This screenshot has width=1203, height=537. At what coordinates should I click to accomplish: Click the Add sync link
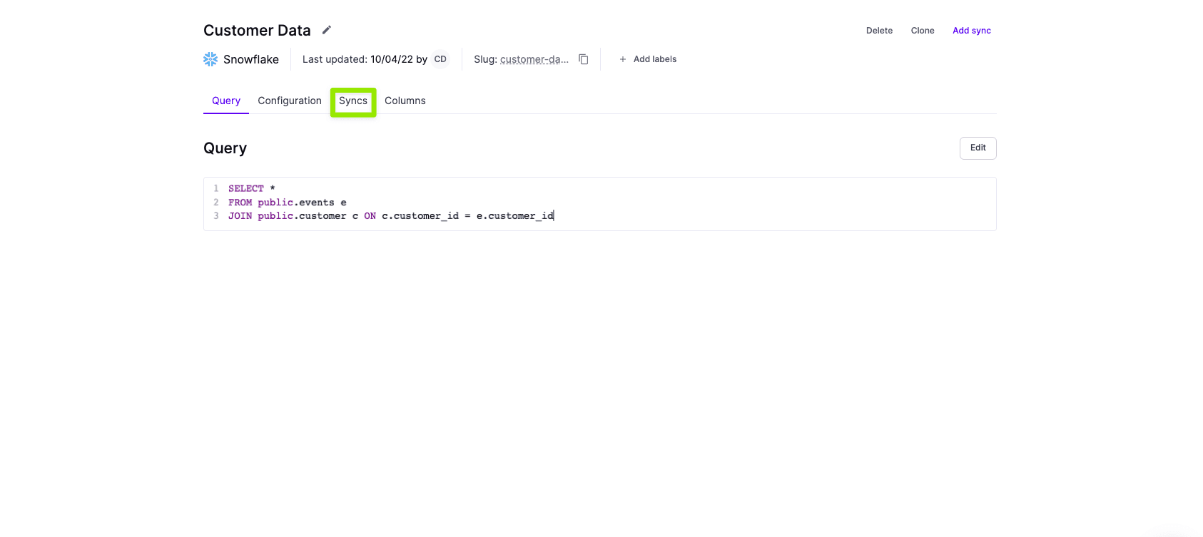pyautogui.click(x=971, y=31)
